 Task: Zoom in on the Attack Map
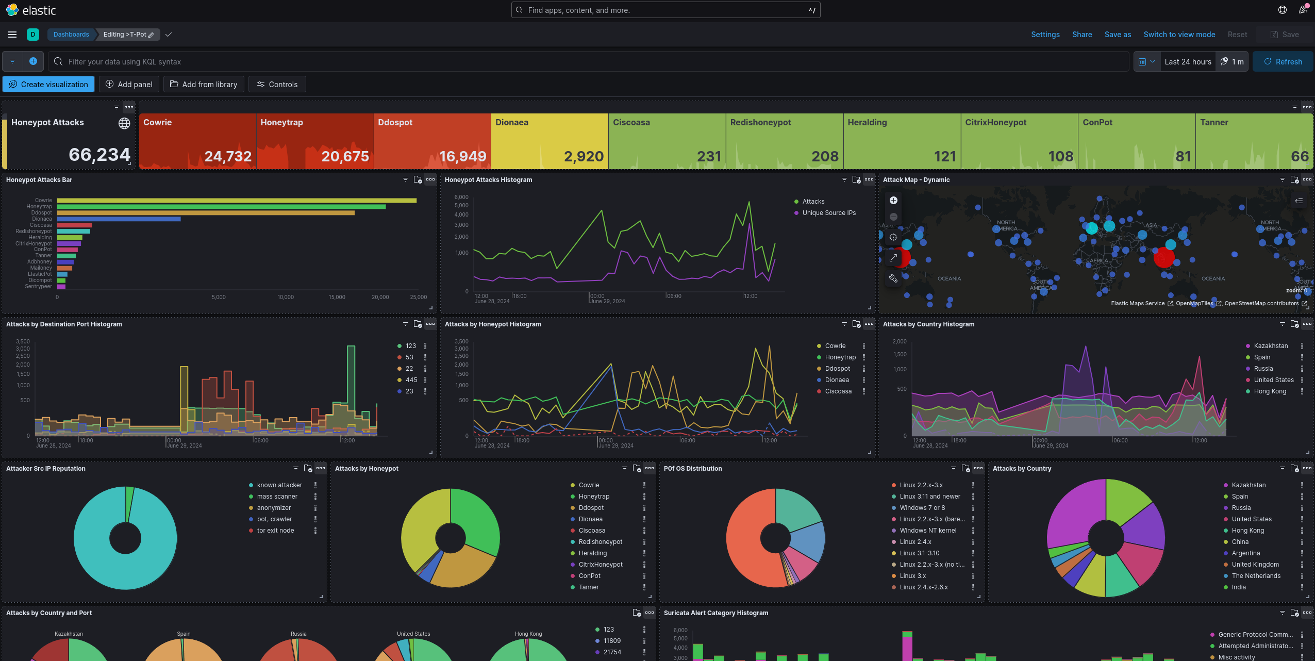[x=893, y=201]
